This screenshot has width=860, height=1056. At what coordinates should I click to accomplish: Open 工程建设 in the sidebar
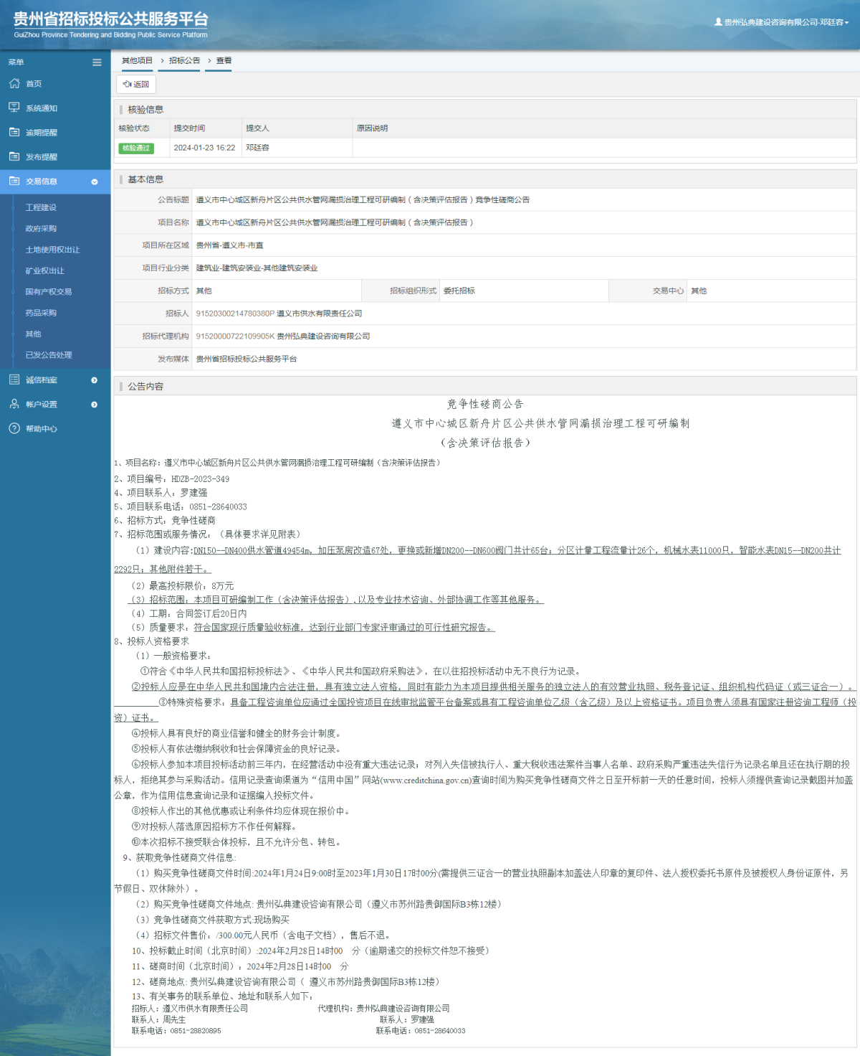click(41, 207)
